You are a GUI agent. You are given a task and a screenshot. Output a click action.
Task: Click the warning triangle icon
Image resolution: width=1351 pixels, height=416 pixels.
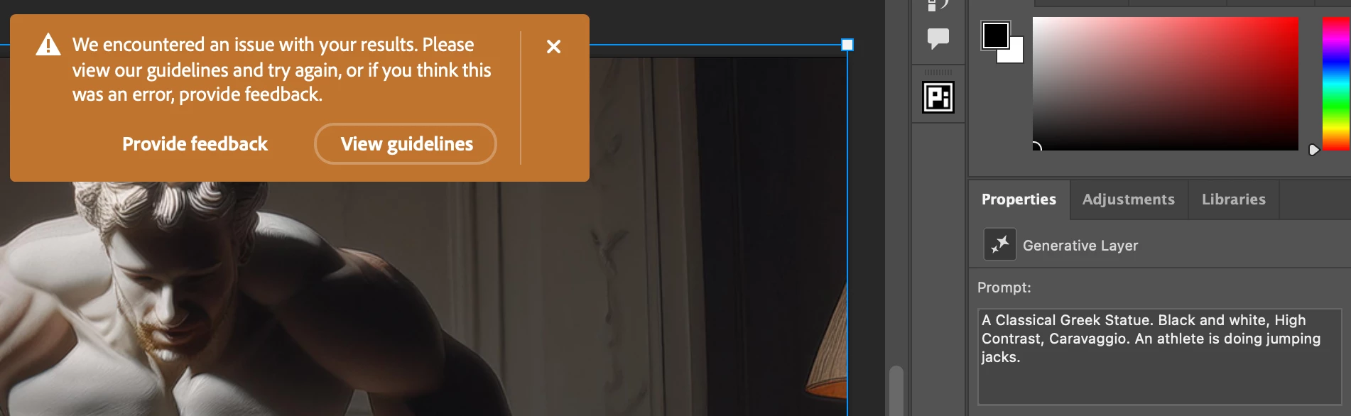48,45
